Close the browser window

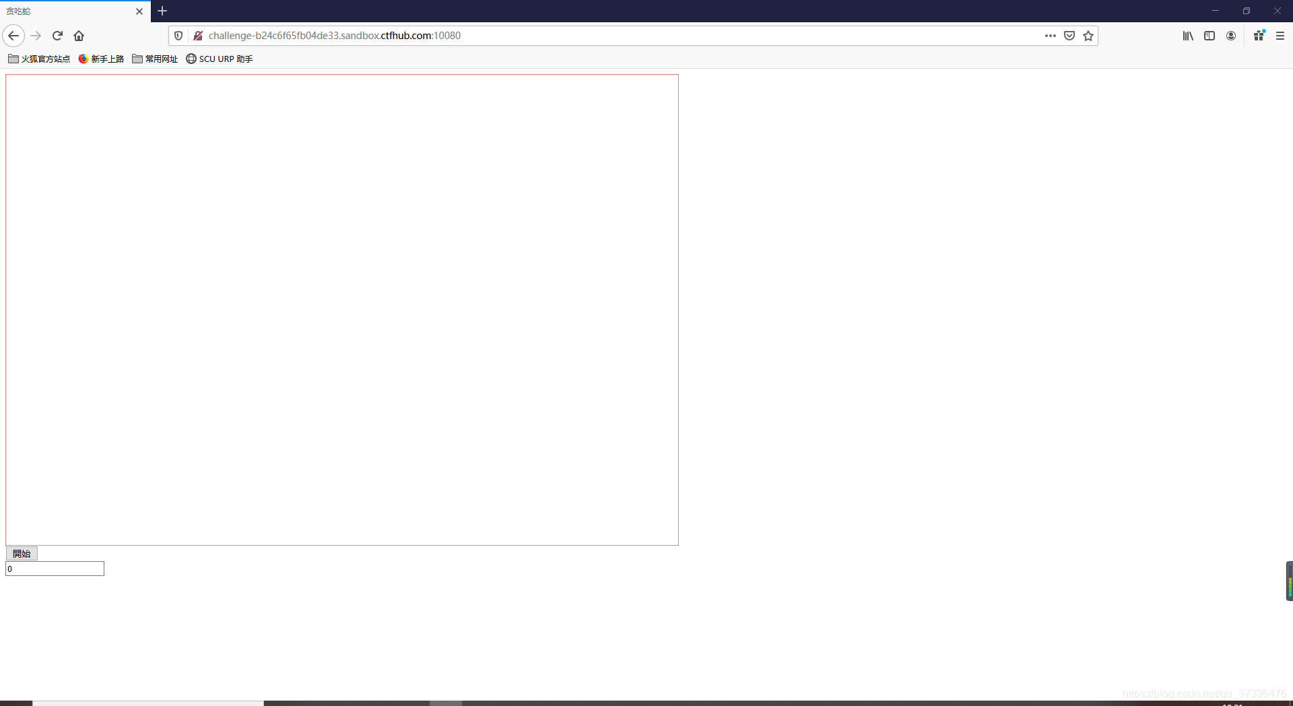[x=1278, y=11]
